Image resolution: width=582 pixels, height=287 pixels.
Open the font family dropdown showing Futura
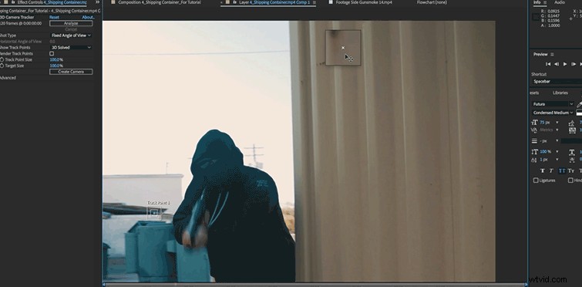coord(553,104)
